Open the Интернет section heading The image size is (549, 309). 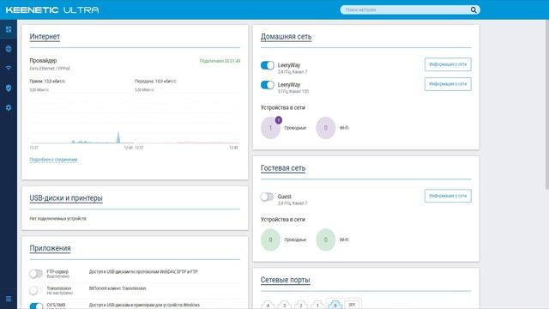[45, 36]
